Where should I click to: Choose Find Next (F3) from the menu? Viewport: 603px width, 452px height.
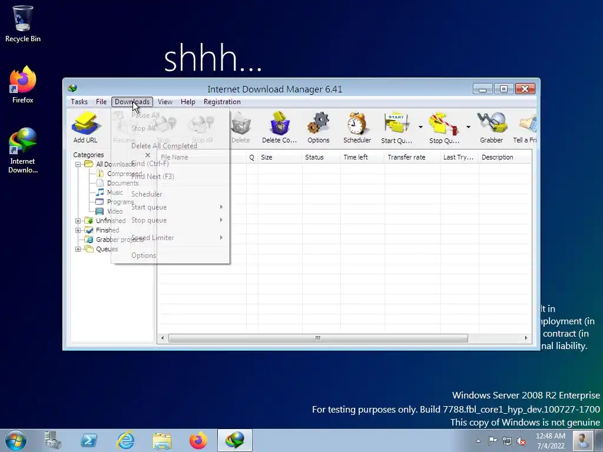170,177
